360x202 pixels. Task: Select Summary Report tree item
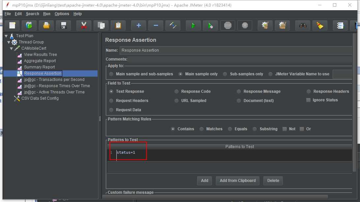pyautogui.click(x=40, y=67)
